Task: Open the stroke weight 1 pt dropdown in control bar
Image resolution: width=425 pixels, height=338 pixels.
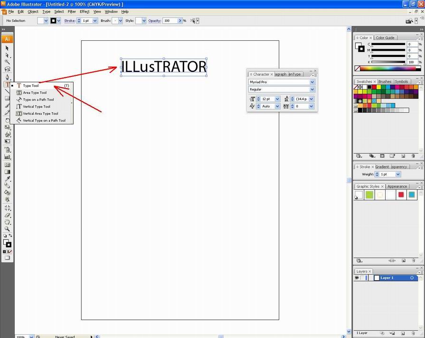Action: (95, 20)
